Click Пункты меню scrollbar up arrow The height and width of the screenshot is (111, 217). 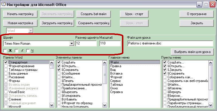pos(211,63)
